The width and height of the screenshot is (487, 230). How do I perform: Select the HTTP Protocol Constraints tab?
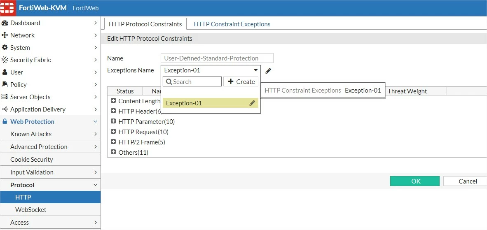pos(145,24)
